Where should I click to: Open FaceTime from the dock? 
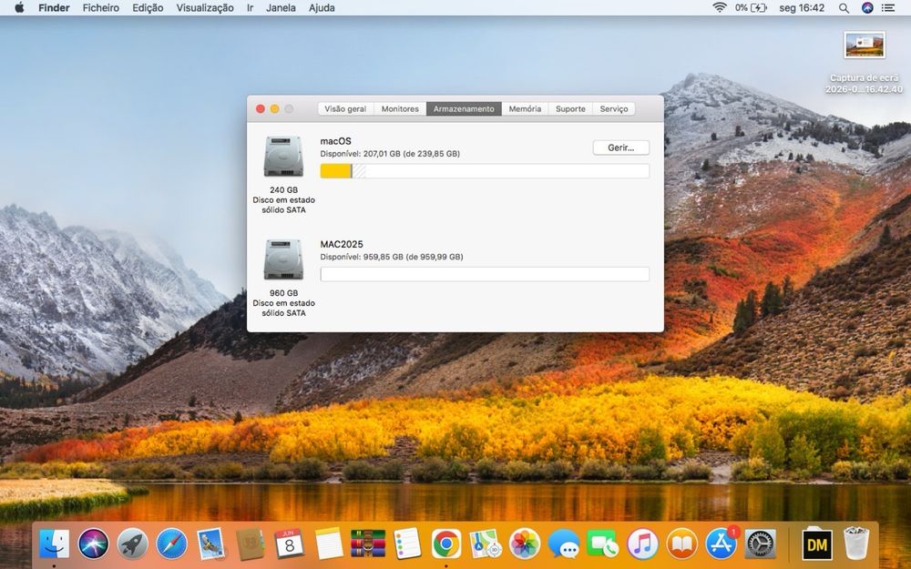pyautogui.click(x=603, y=544)
